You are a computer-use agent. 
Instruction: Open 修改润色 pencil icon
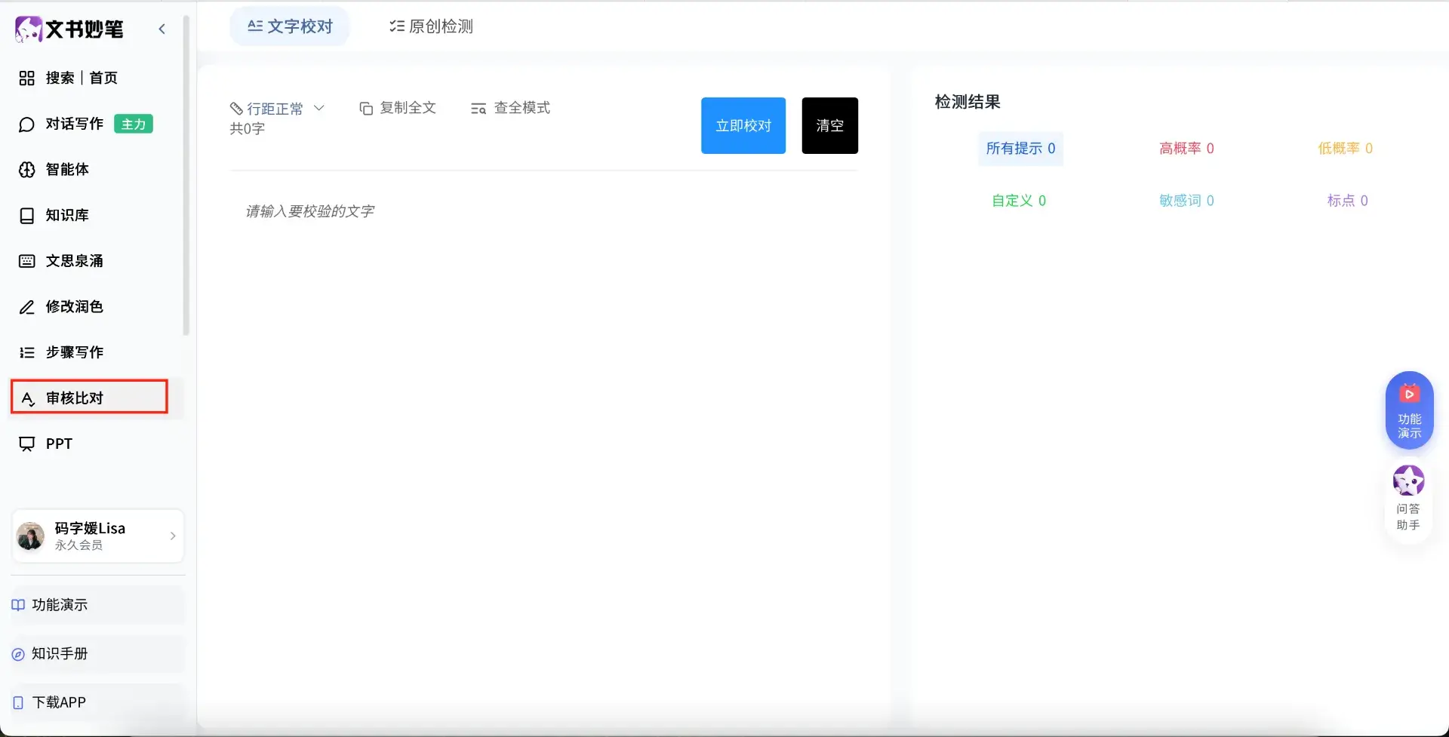click(26, 307)
